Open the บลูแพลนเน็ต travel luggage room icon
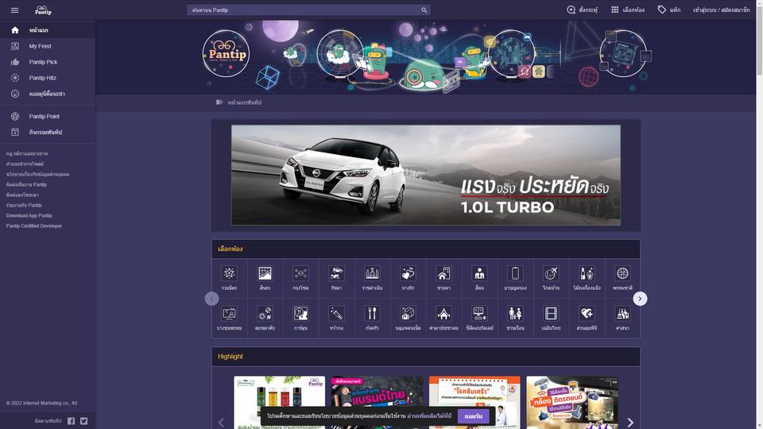Image resolution: width=763 pixels, height=429 pixels. click(x=408, y=313)
